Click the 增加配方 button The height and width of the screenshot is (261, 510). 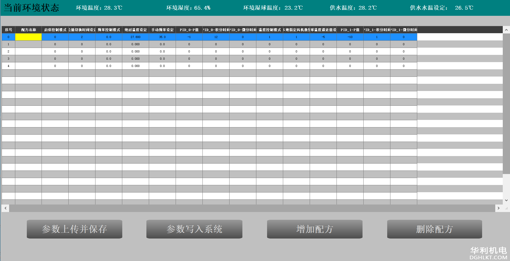pos(315,229)
